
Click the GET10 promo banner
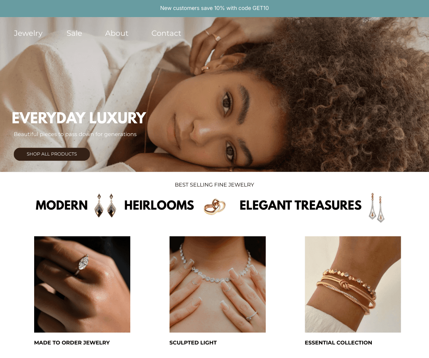214,8
